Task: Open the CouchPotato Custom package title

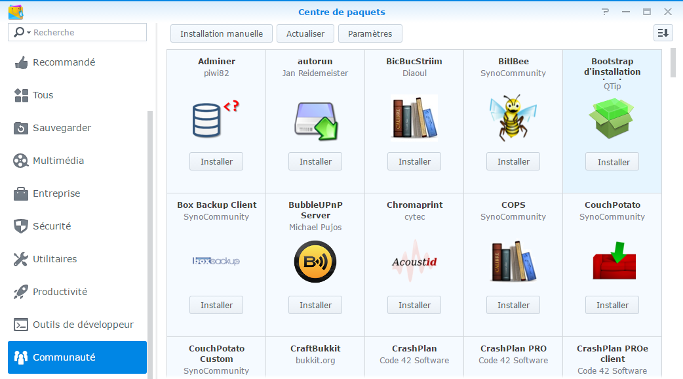Action: click(x=216, y=353)
